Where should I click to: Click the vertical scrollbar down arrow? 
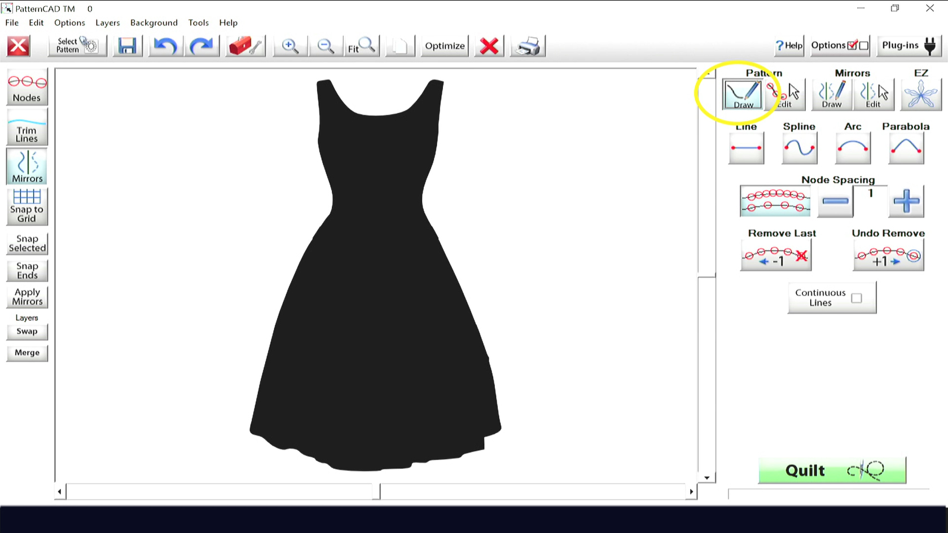(706, 478)
